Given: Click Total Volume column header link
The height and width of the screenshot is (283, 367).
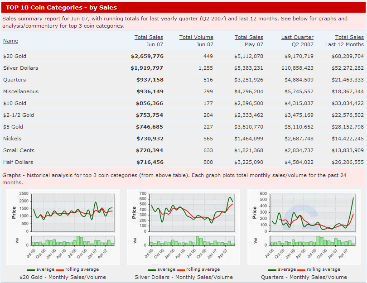Looking at the screenshot, I should (196, 37).
